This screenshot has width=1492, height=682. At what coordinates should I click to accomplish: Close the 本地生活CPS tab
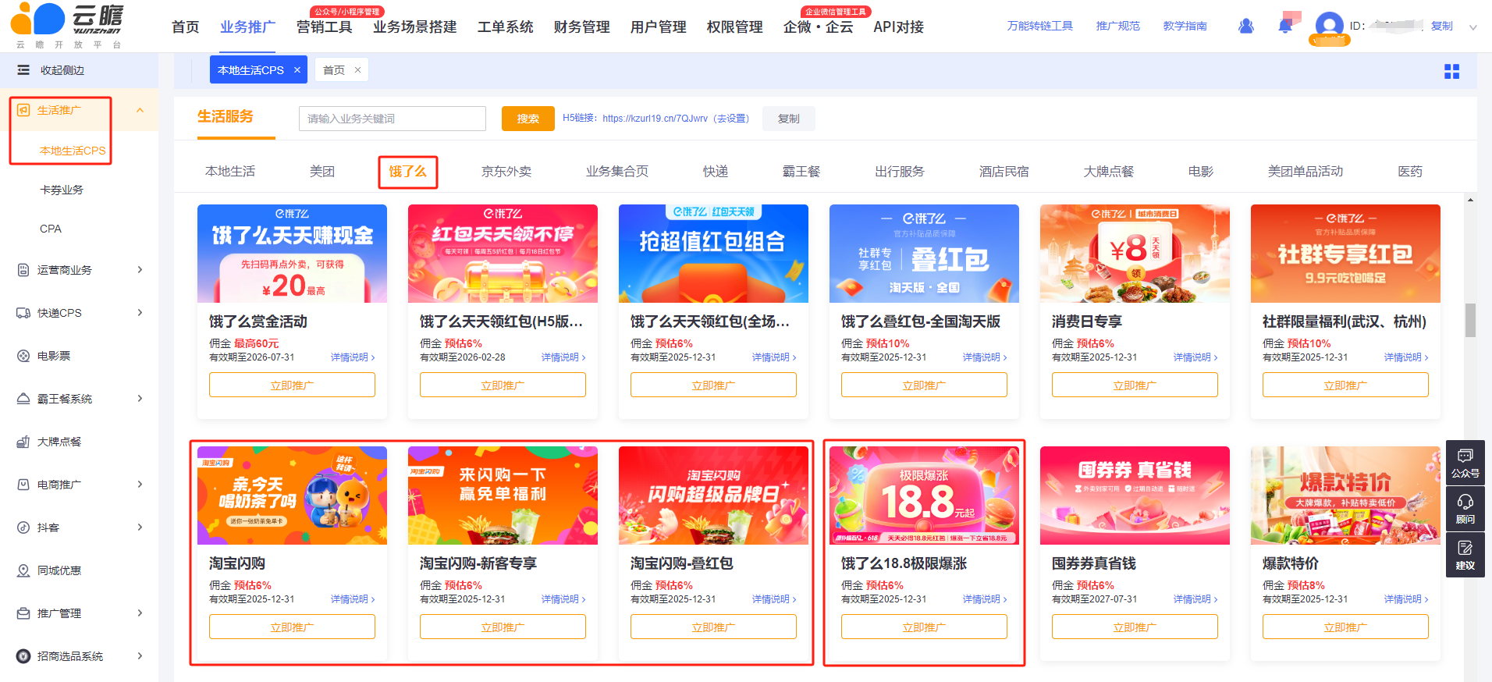297,70
